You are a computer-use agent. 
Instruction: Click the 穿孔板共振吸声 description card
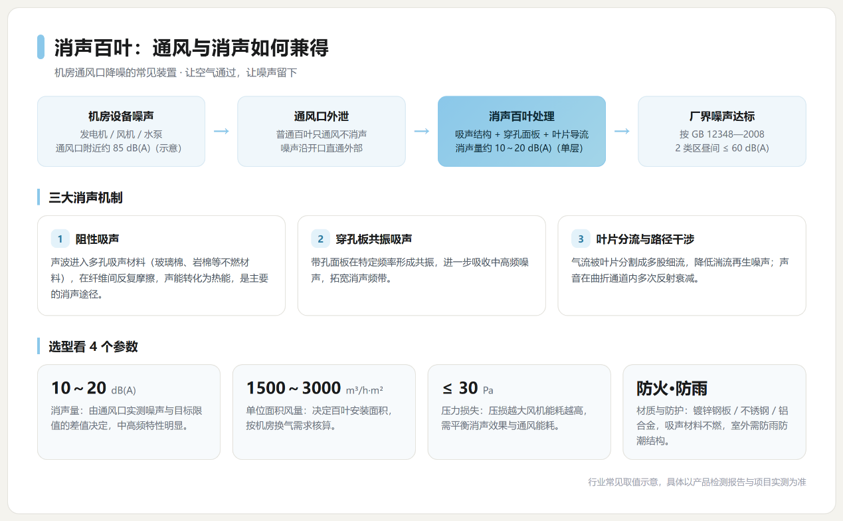pos(422,266)
